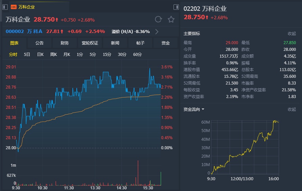Viewport: 302px width, 191px height.
Task: Select the 5日 chart period
Action: 27,55
